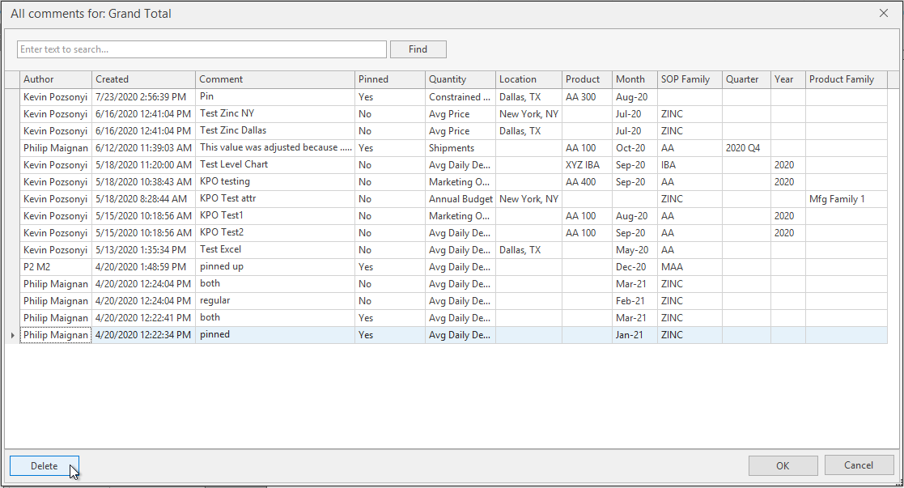This screenshot has height=488, width=904.
Task: Select 'This value was adjusted because' comment
Action: click(276, 147)
